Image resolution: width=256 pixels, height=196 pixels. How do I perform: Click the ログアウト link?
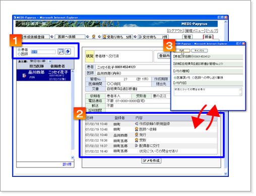click(175, 31)
